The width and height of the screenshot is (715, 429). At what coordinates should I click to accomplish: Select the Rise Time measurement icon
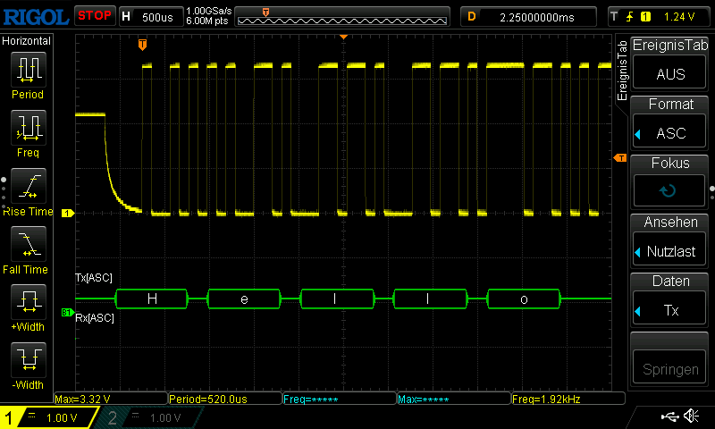(29, 186)
